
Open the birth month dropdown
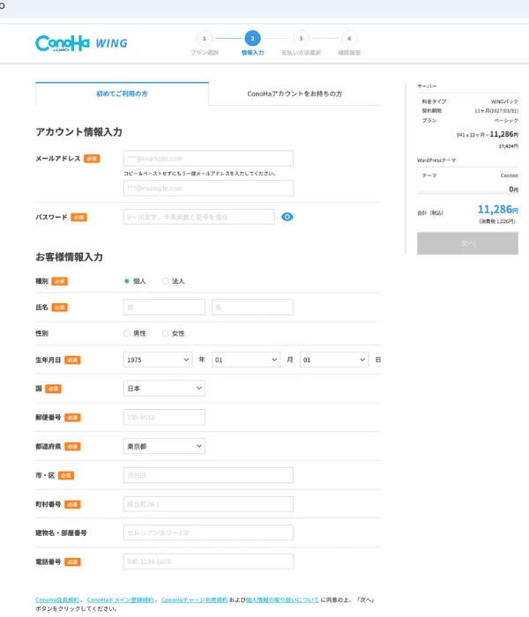click(245, 360)
